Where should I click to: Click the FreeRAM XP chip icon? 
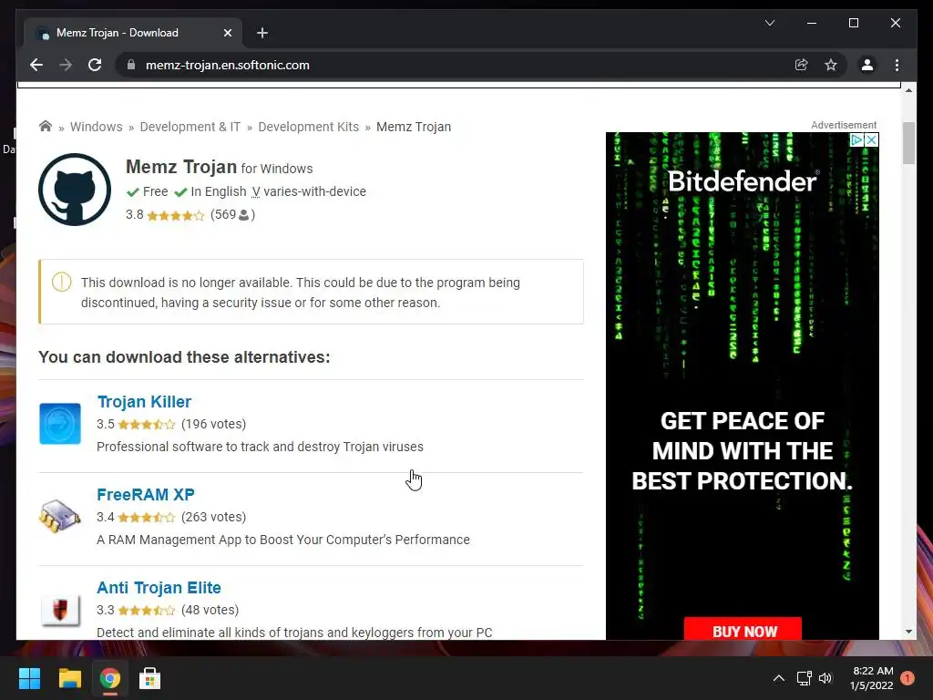coord(59,516)
